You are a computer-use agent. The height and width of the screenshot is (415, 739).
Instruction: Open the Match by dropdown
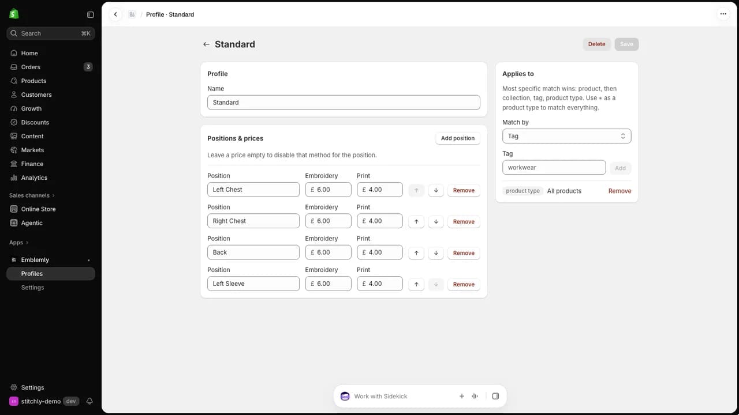coord(566,136)
